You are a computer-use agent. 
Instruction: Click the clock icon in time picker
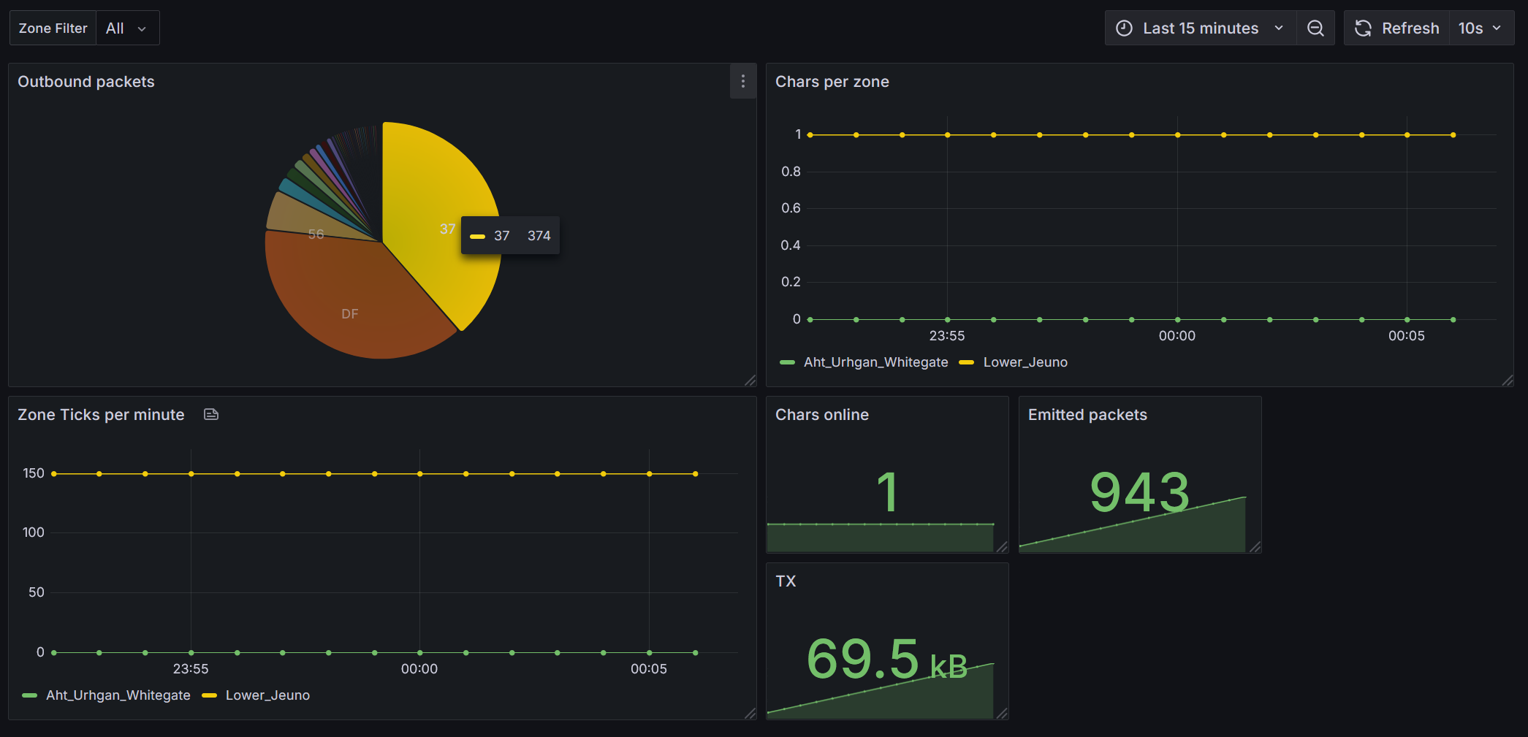click(1124, 28)
